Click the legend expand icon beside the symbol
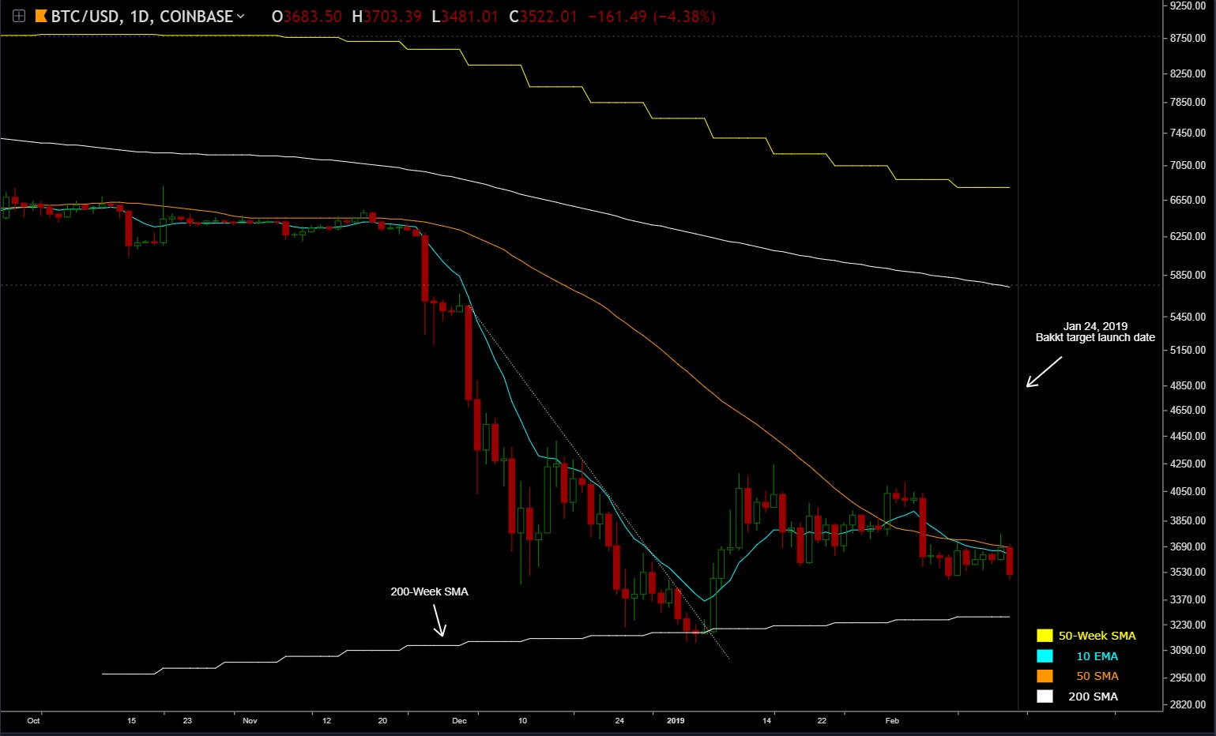The width and height of the screenshot is (1216, 736). pyautogui.click(x=19, y=16)
